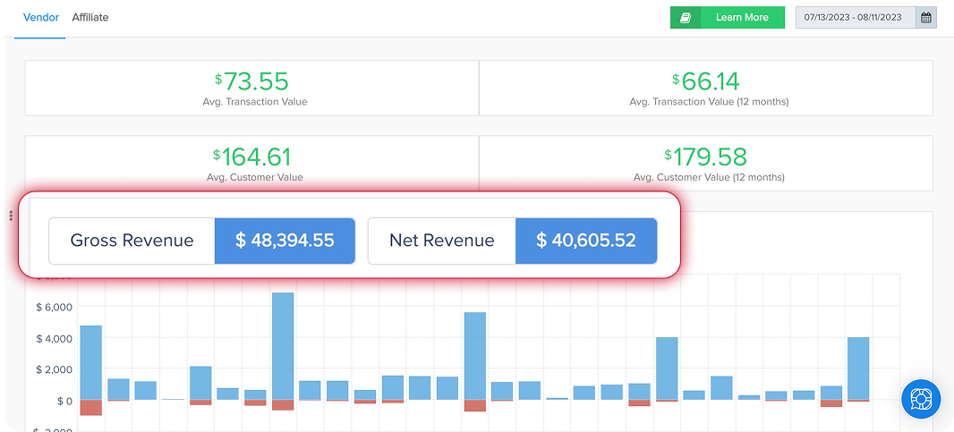Click the dotted drag handle left of Gross Revenue
The image size is (954, 432).
point(11,216)
